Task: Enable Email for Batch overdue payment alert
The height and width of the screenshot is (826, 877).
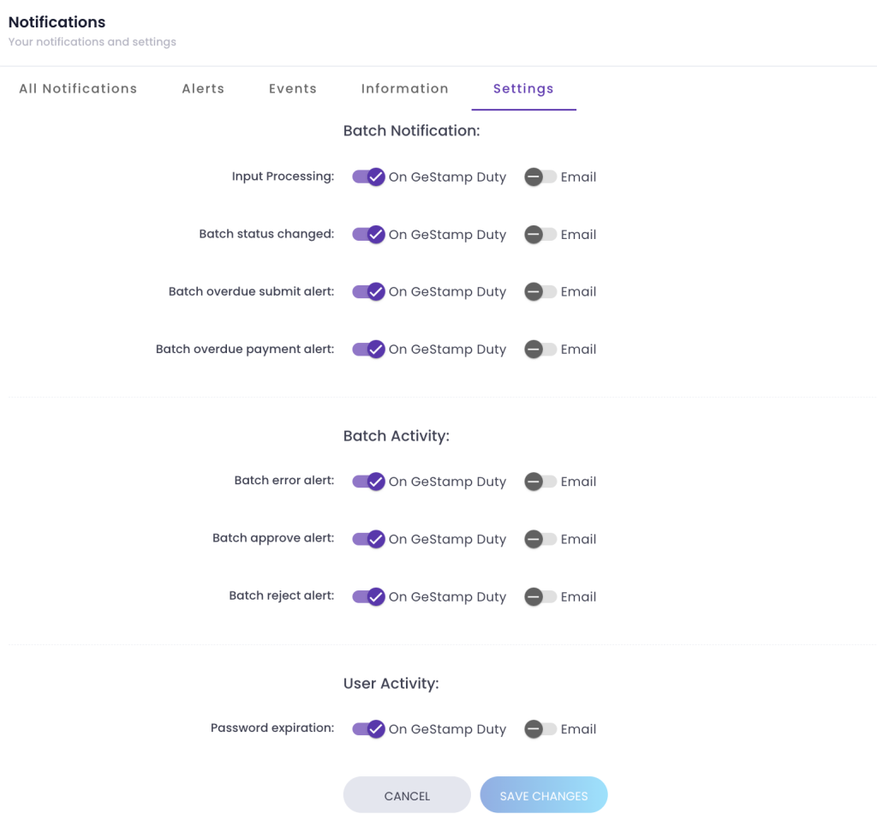Action: coord(538,349)
